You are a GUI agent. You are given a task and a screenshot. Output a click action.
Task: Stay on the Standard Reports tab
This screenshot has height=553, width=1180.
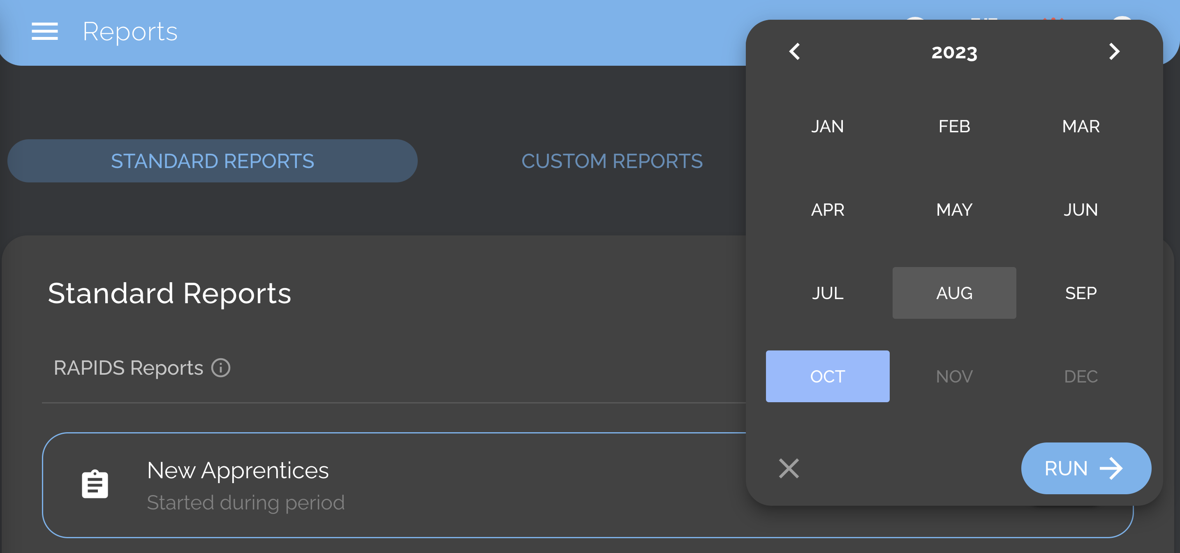pos(212,161)
